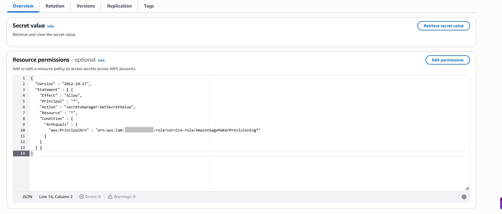Image resolution: width=502 pixels, height=214 pixels.
Task: Click the "Condition" line in policy
Action: pos(56,119)
